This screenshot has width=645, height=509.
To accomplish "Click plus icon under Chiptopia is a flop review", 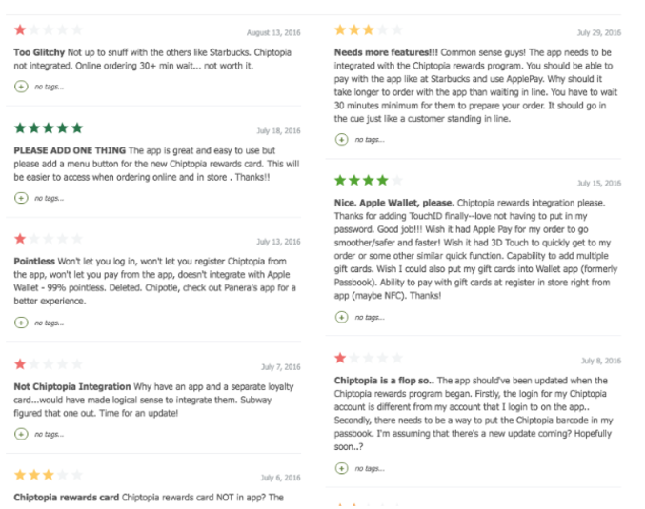I will tap(341, 468).
